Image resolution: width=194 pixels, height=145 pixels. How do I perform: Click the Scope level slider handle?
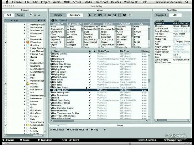[58, 126]
